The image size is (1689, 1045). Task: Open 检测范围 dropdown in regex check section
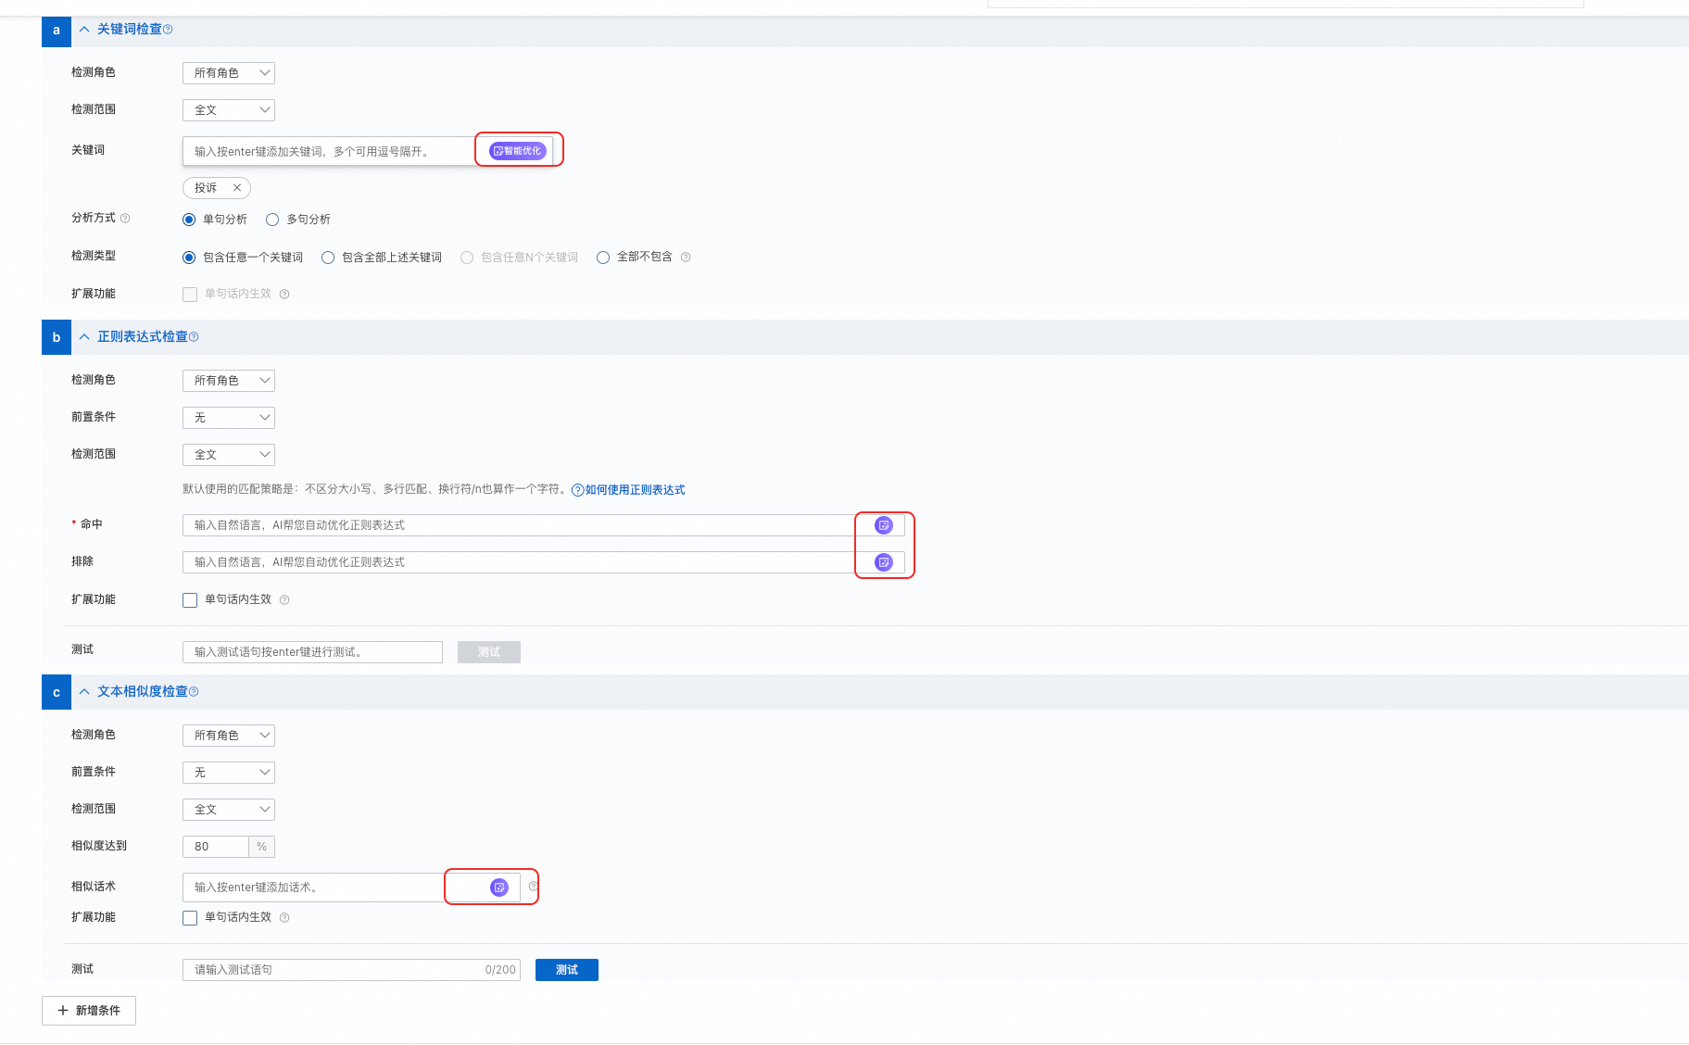pyautogui.click(x=229, y=455)
